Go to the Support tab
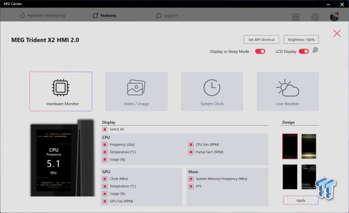This screenshot has width=349, height=213. pyautogui.click(x=167, y=15)
